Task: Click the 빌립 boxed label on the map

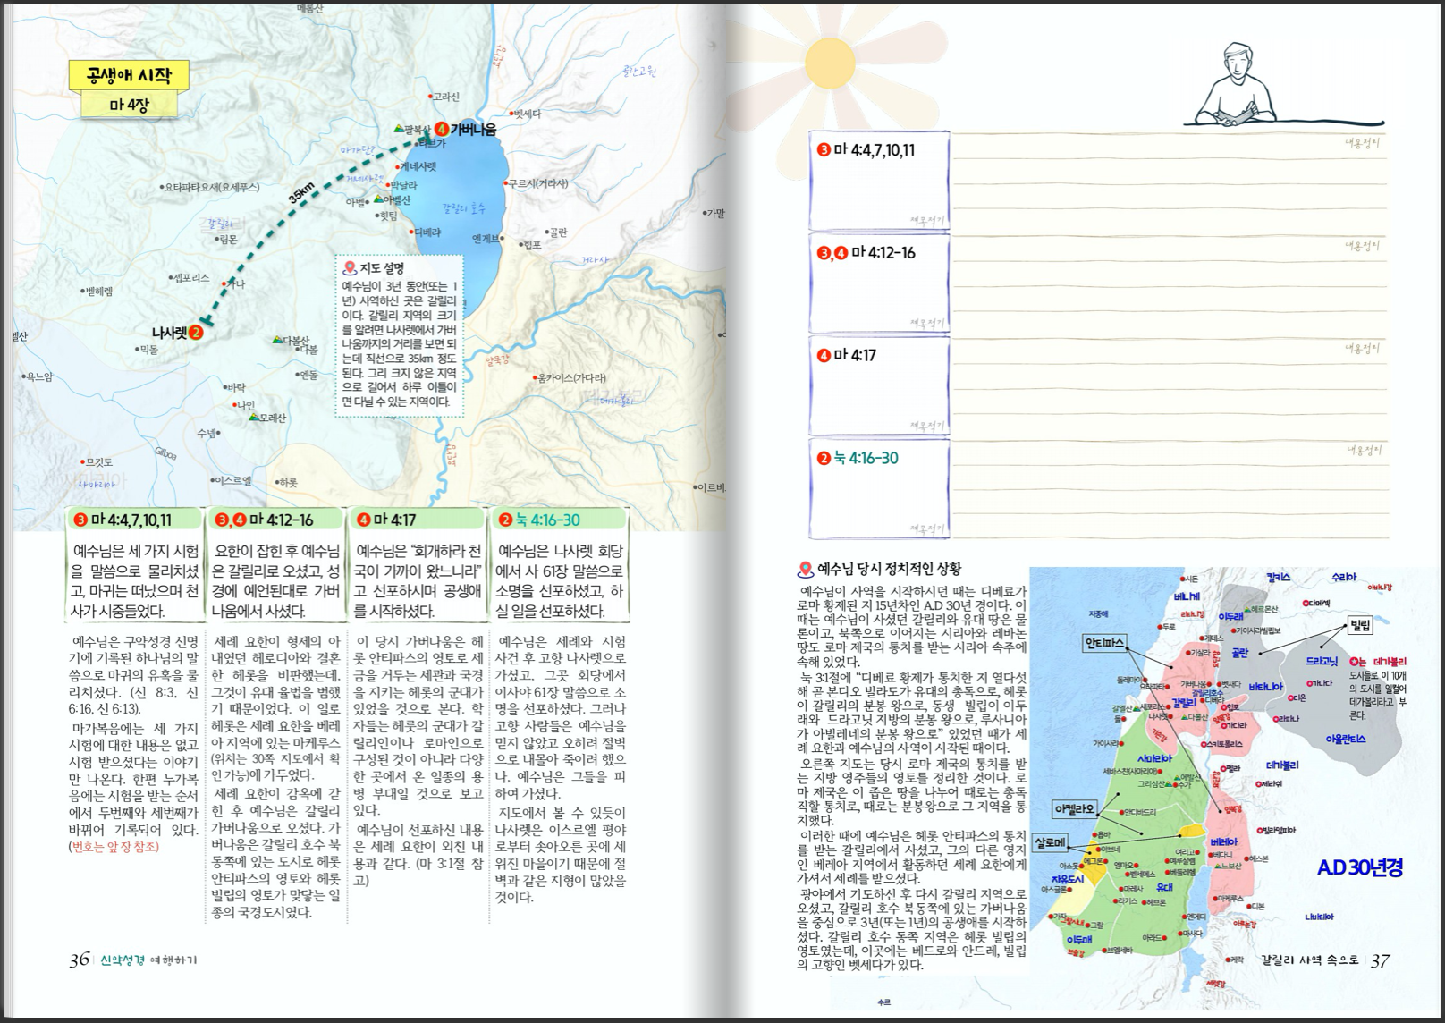Action: click(1360, 625)
